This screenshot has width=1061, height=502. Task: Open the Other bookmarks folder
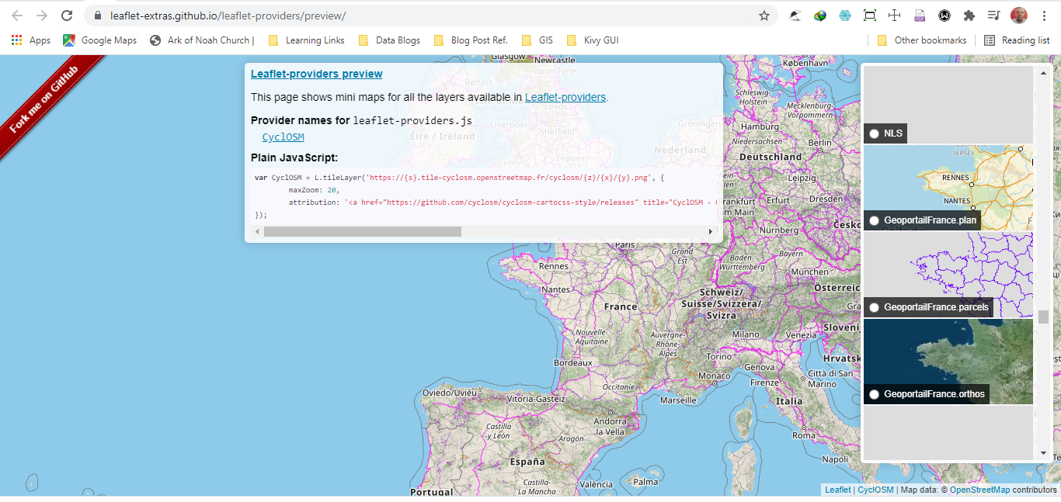click(x=922, y=40)
